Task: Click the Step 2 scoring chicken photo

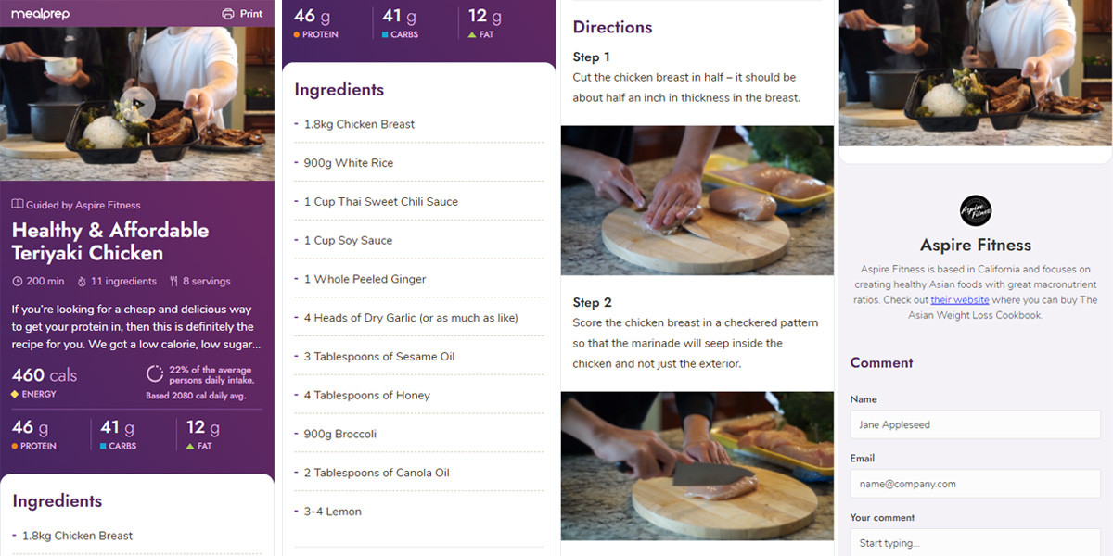Action: click(697, 465)
